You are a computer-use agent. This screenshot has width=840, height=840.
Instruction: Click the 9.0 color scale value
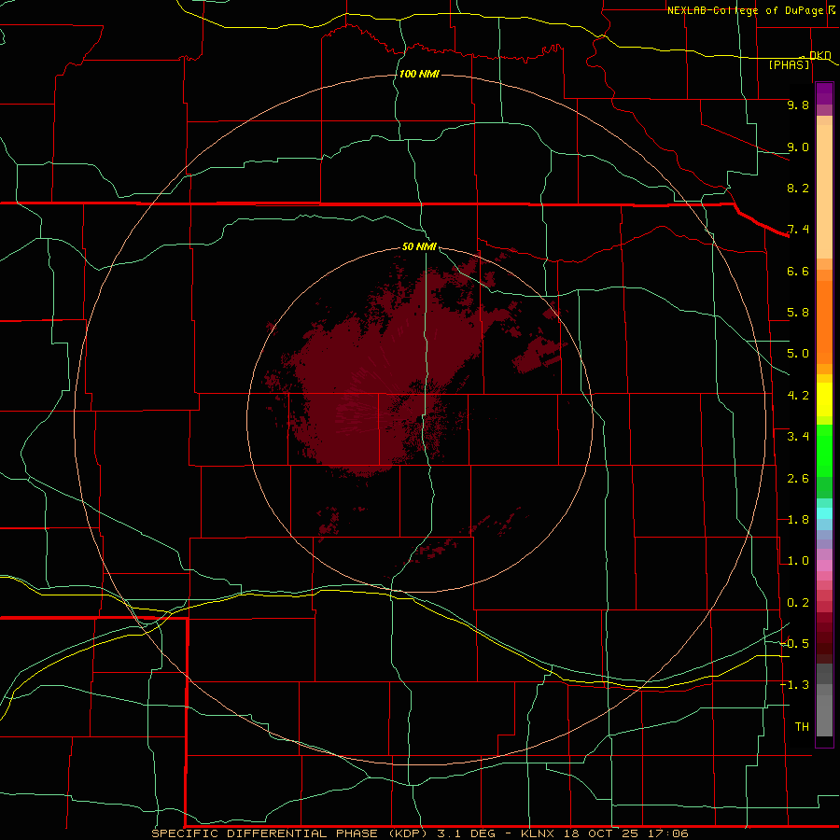798,147
